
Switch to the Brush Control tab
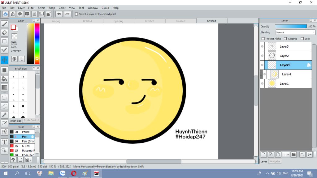pos(31,120)
